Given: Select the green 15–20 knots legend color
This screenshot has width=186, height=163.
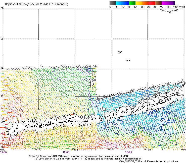Looking at the screenshot, I should (x=132, y=3).
